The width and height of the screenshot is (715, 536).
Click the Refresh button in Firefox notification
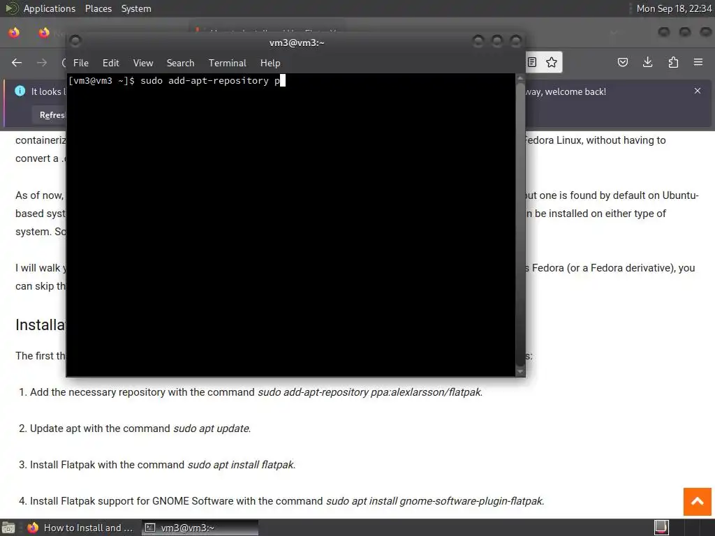pyautogui.click(x=51, y=115)
